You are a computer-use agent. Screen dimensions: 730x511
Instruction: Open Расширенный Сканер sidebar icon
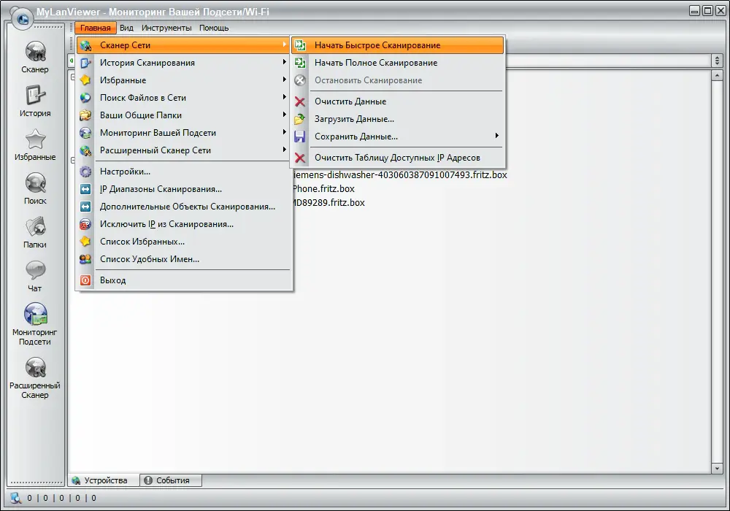click(35, 368)
